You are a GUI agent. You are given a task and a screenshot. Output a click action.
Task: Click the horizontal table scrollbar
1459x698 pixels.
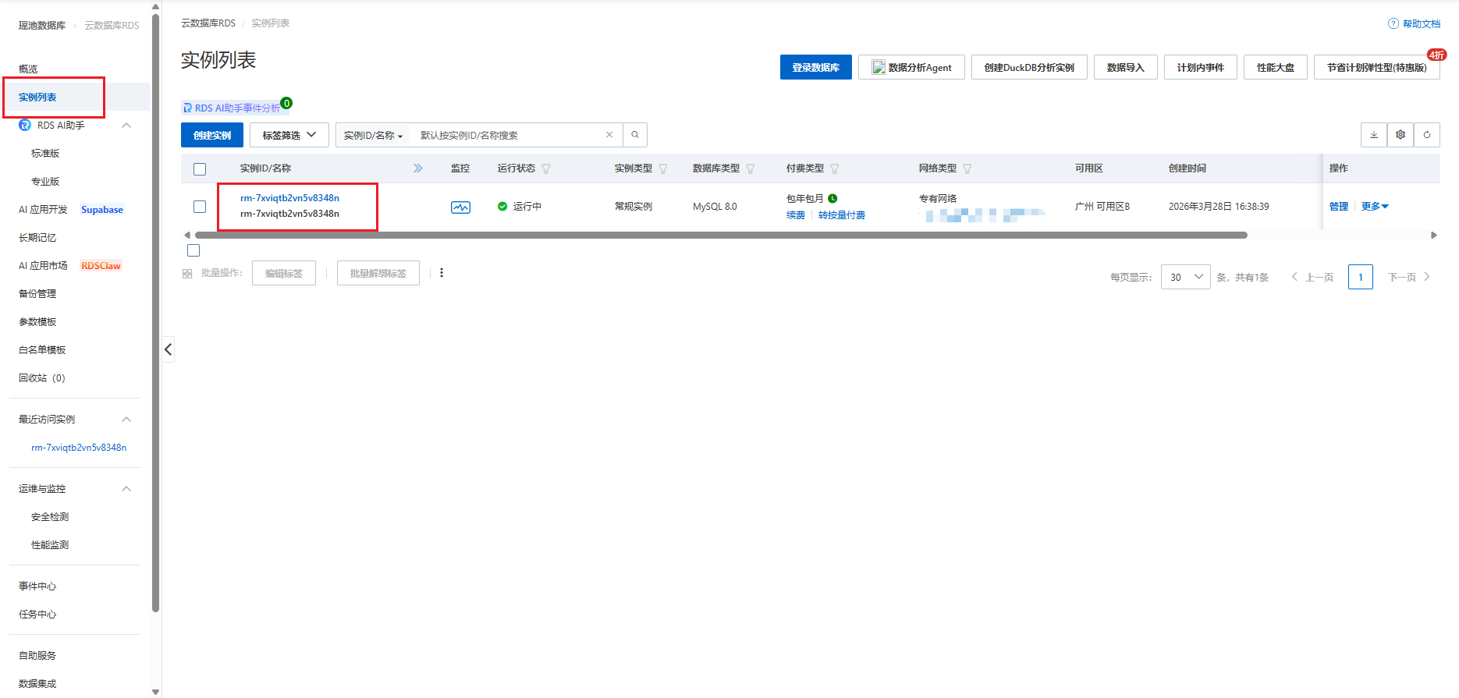720,235
